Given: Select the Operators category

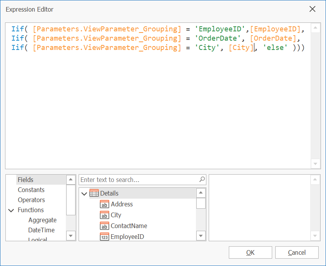Looking at the screenshot, I should 31,200.
